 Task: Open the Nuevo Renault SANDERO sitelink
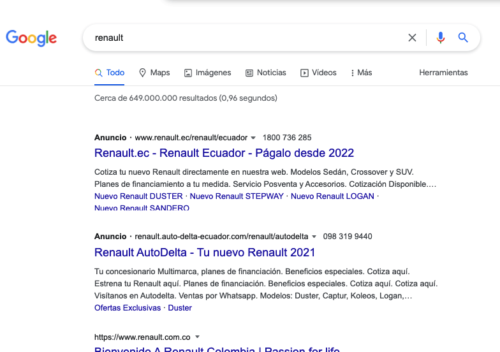(142, 207)
